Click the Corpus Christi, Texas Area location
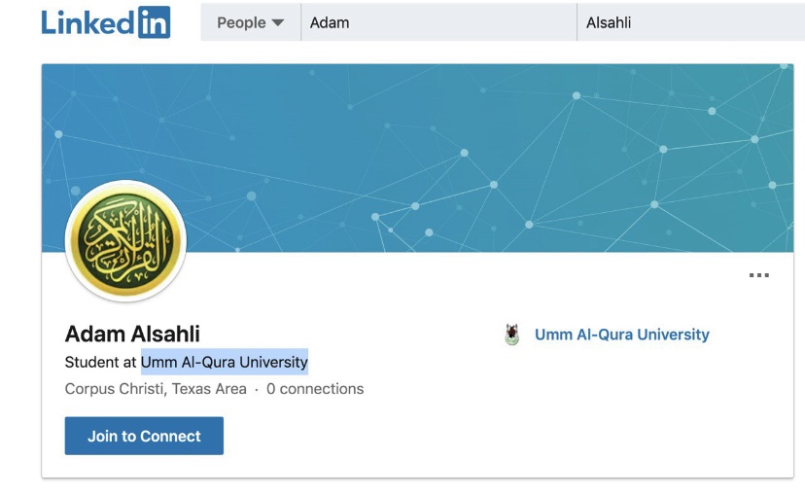Image resolution: width=805 pixels, height=495 pixels. [x=156, y=389]
